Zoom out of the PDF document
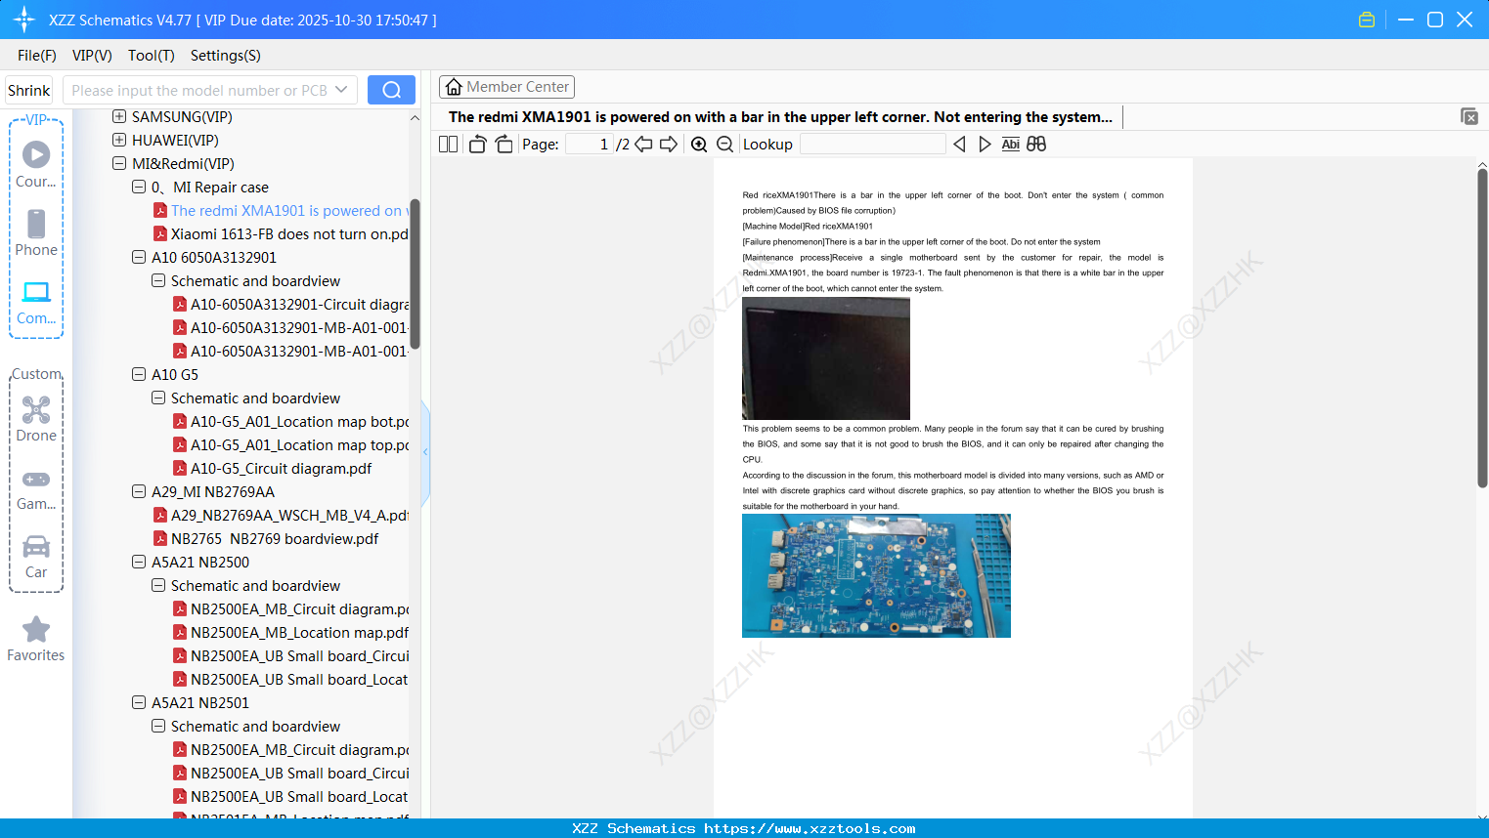The image size is (1489, 838). point(724,145)
